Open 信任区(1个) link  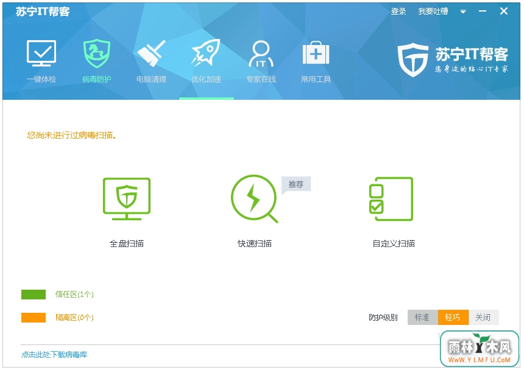[x=74, y=295]
